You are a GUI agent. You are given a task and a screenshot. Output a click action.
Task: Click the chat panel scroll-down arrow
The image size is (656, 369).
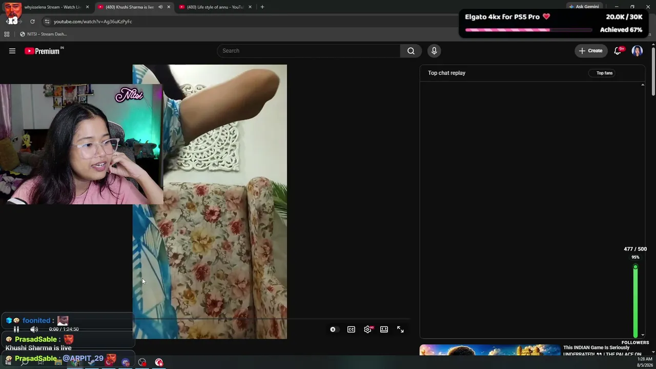tap(643, 335)
